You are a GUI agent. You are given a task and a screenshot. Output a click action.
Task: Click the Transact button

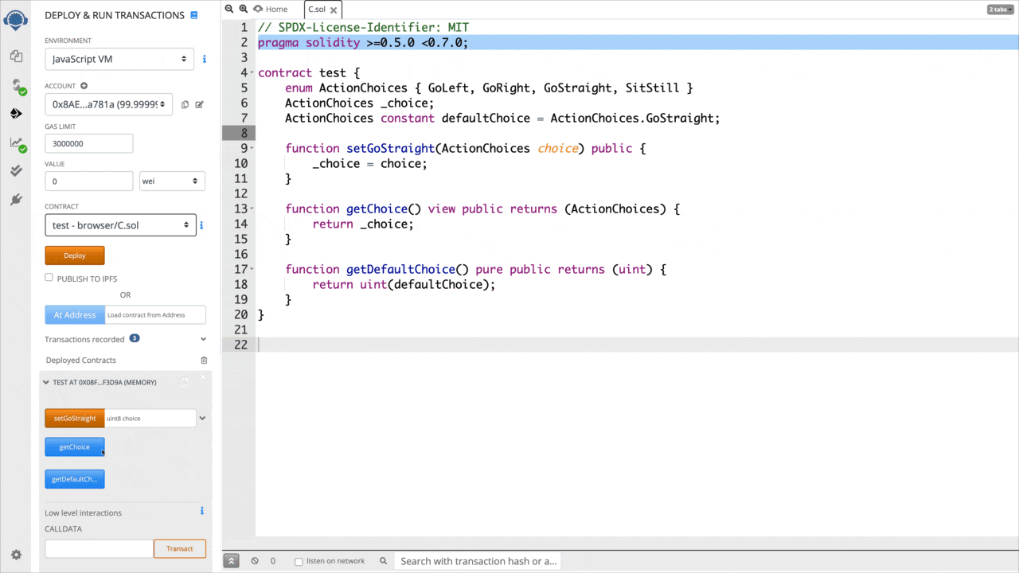tap(180, 548)
